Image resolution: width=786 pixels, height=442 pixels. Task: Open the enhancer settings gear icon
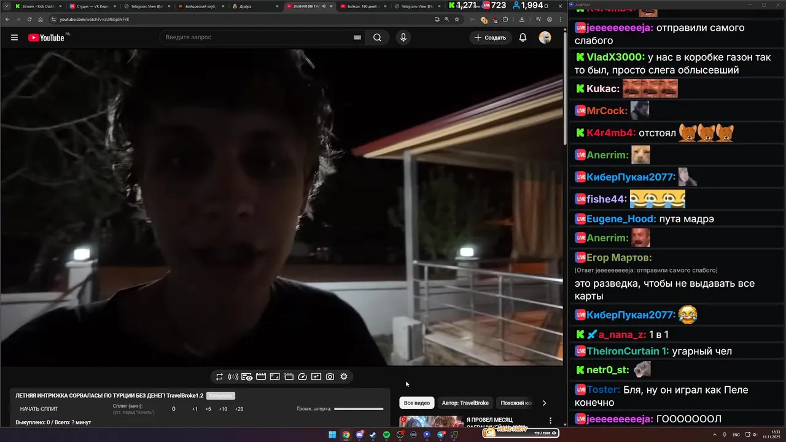click(344, 377)
